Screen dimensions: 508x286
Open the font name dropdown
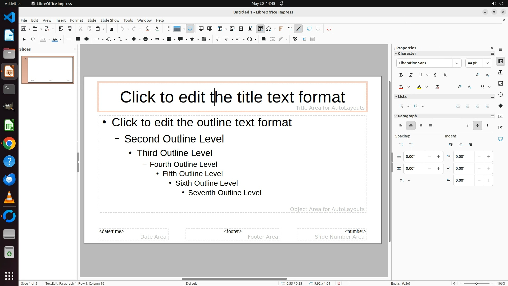tap(457, 63)
